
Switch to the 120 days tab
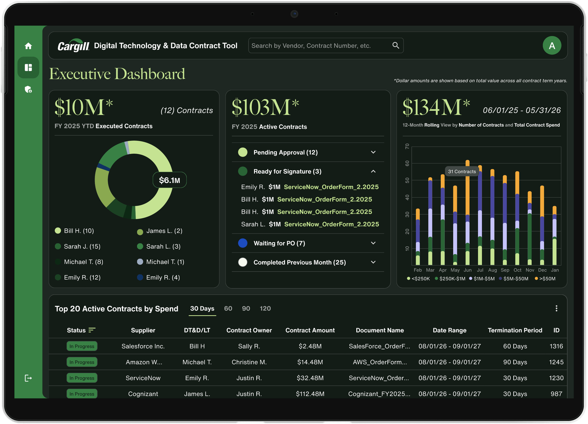coord(265,309)
